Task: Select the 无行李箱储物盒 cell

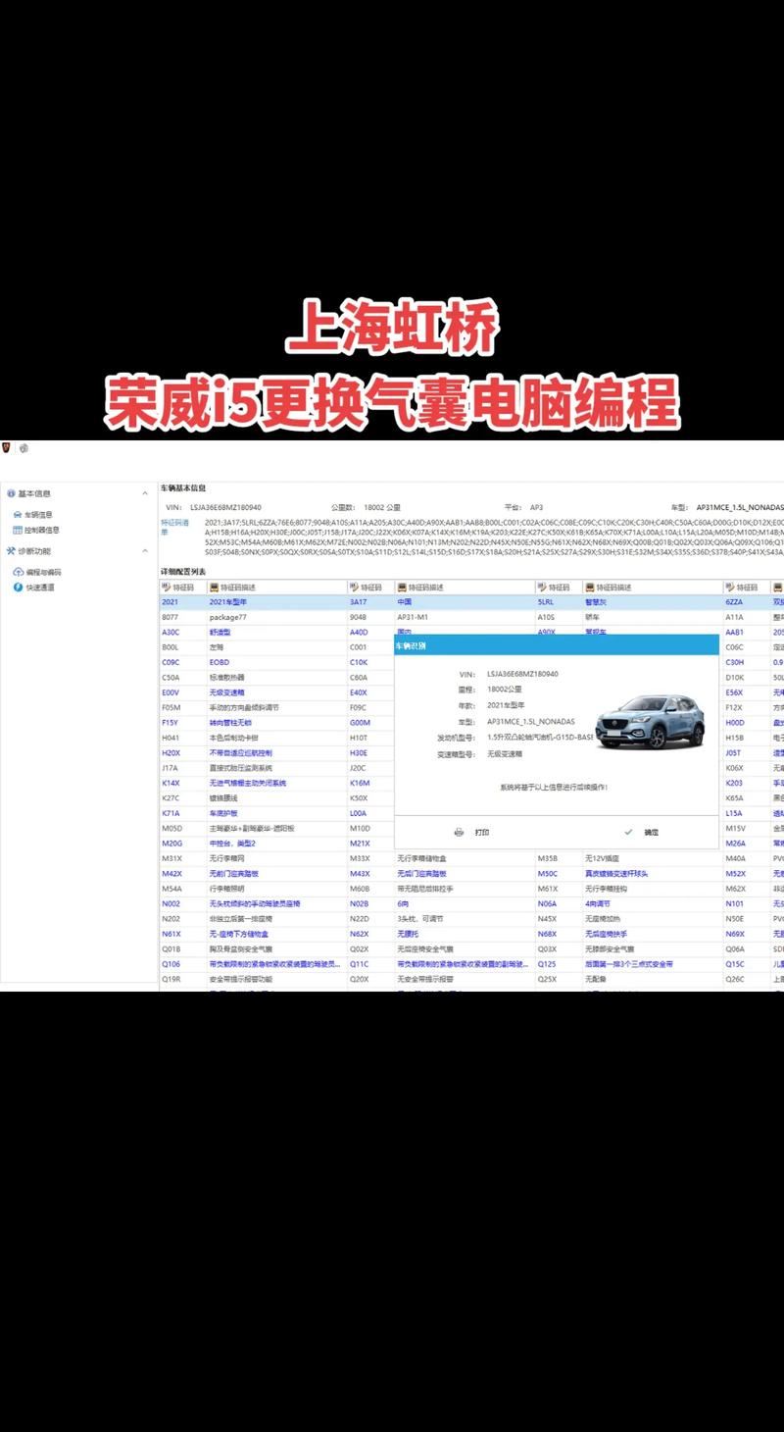Action: pyautogui.click(x=465, y=858)
